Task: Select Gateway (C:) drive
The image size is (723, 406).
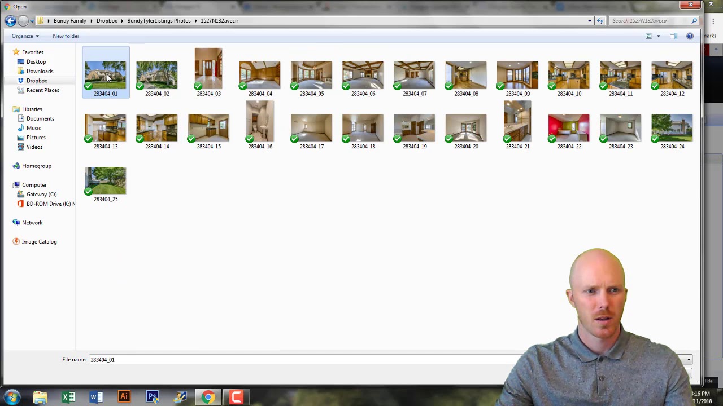Action: [x=41, y=195]
